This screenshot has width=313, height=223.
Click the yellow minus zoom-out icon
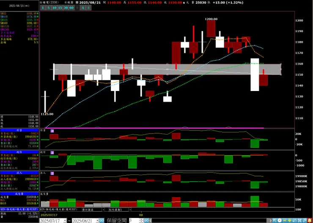pos(285,220)
